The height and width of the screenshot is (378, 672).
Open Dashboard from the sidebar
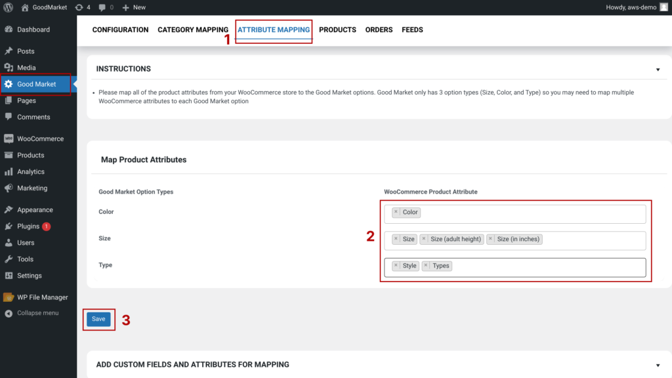pyautogui.click(x=33, y=30)
